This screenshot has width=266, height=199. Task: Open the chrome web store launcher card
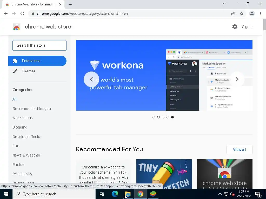click(x=225, y=174)
